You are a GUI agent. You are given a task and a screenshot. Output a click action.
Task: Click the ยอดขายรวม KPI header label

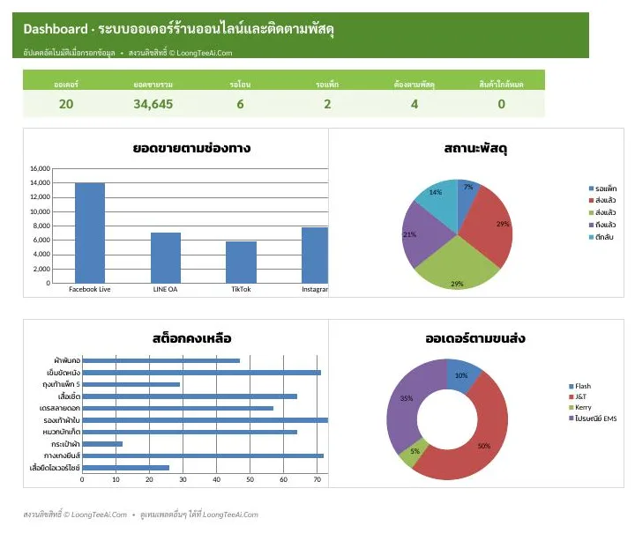pos(153,84)
